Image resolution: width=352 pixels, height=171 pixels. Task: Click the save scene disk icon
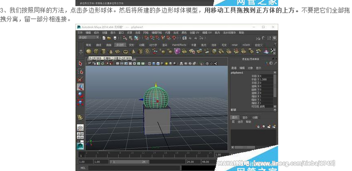pyautogui.click(x=115, y=38)
